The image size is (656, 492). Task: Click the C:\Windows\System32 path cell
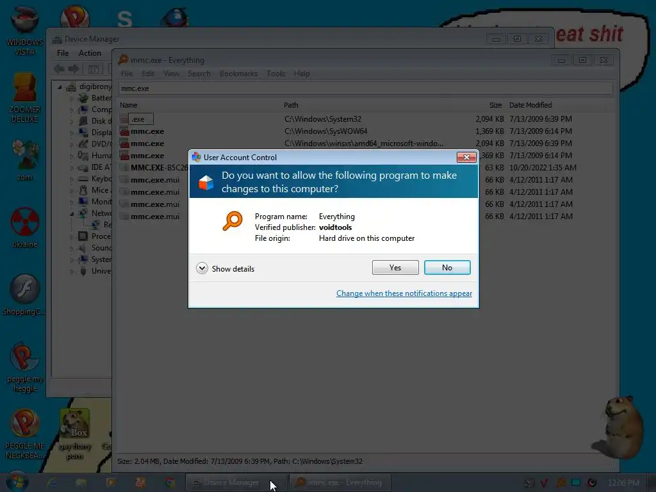pos(323,119)
